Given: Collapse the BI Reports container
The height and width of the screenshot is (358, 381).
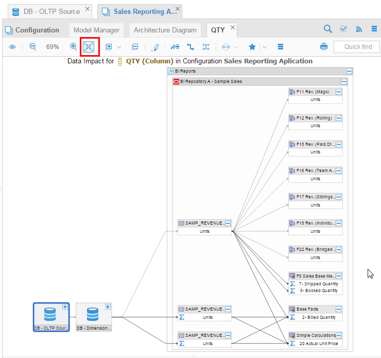Looking at the screenshot, I should [x=349, y=71].
